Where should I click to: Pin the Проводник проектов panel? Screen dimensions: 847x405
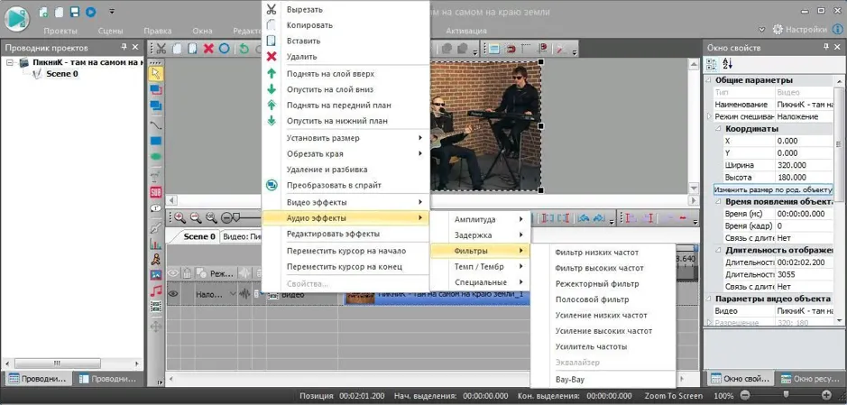124,48
